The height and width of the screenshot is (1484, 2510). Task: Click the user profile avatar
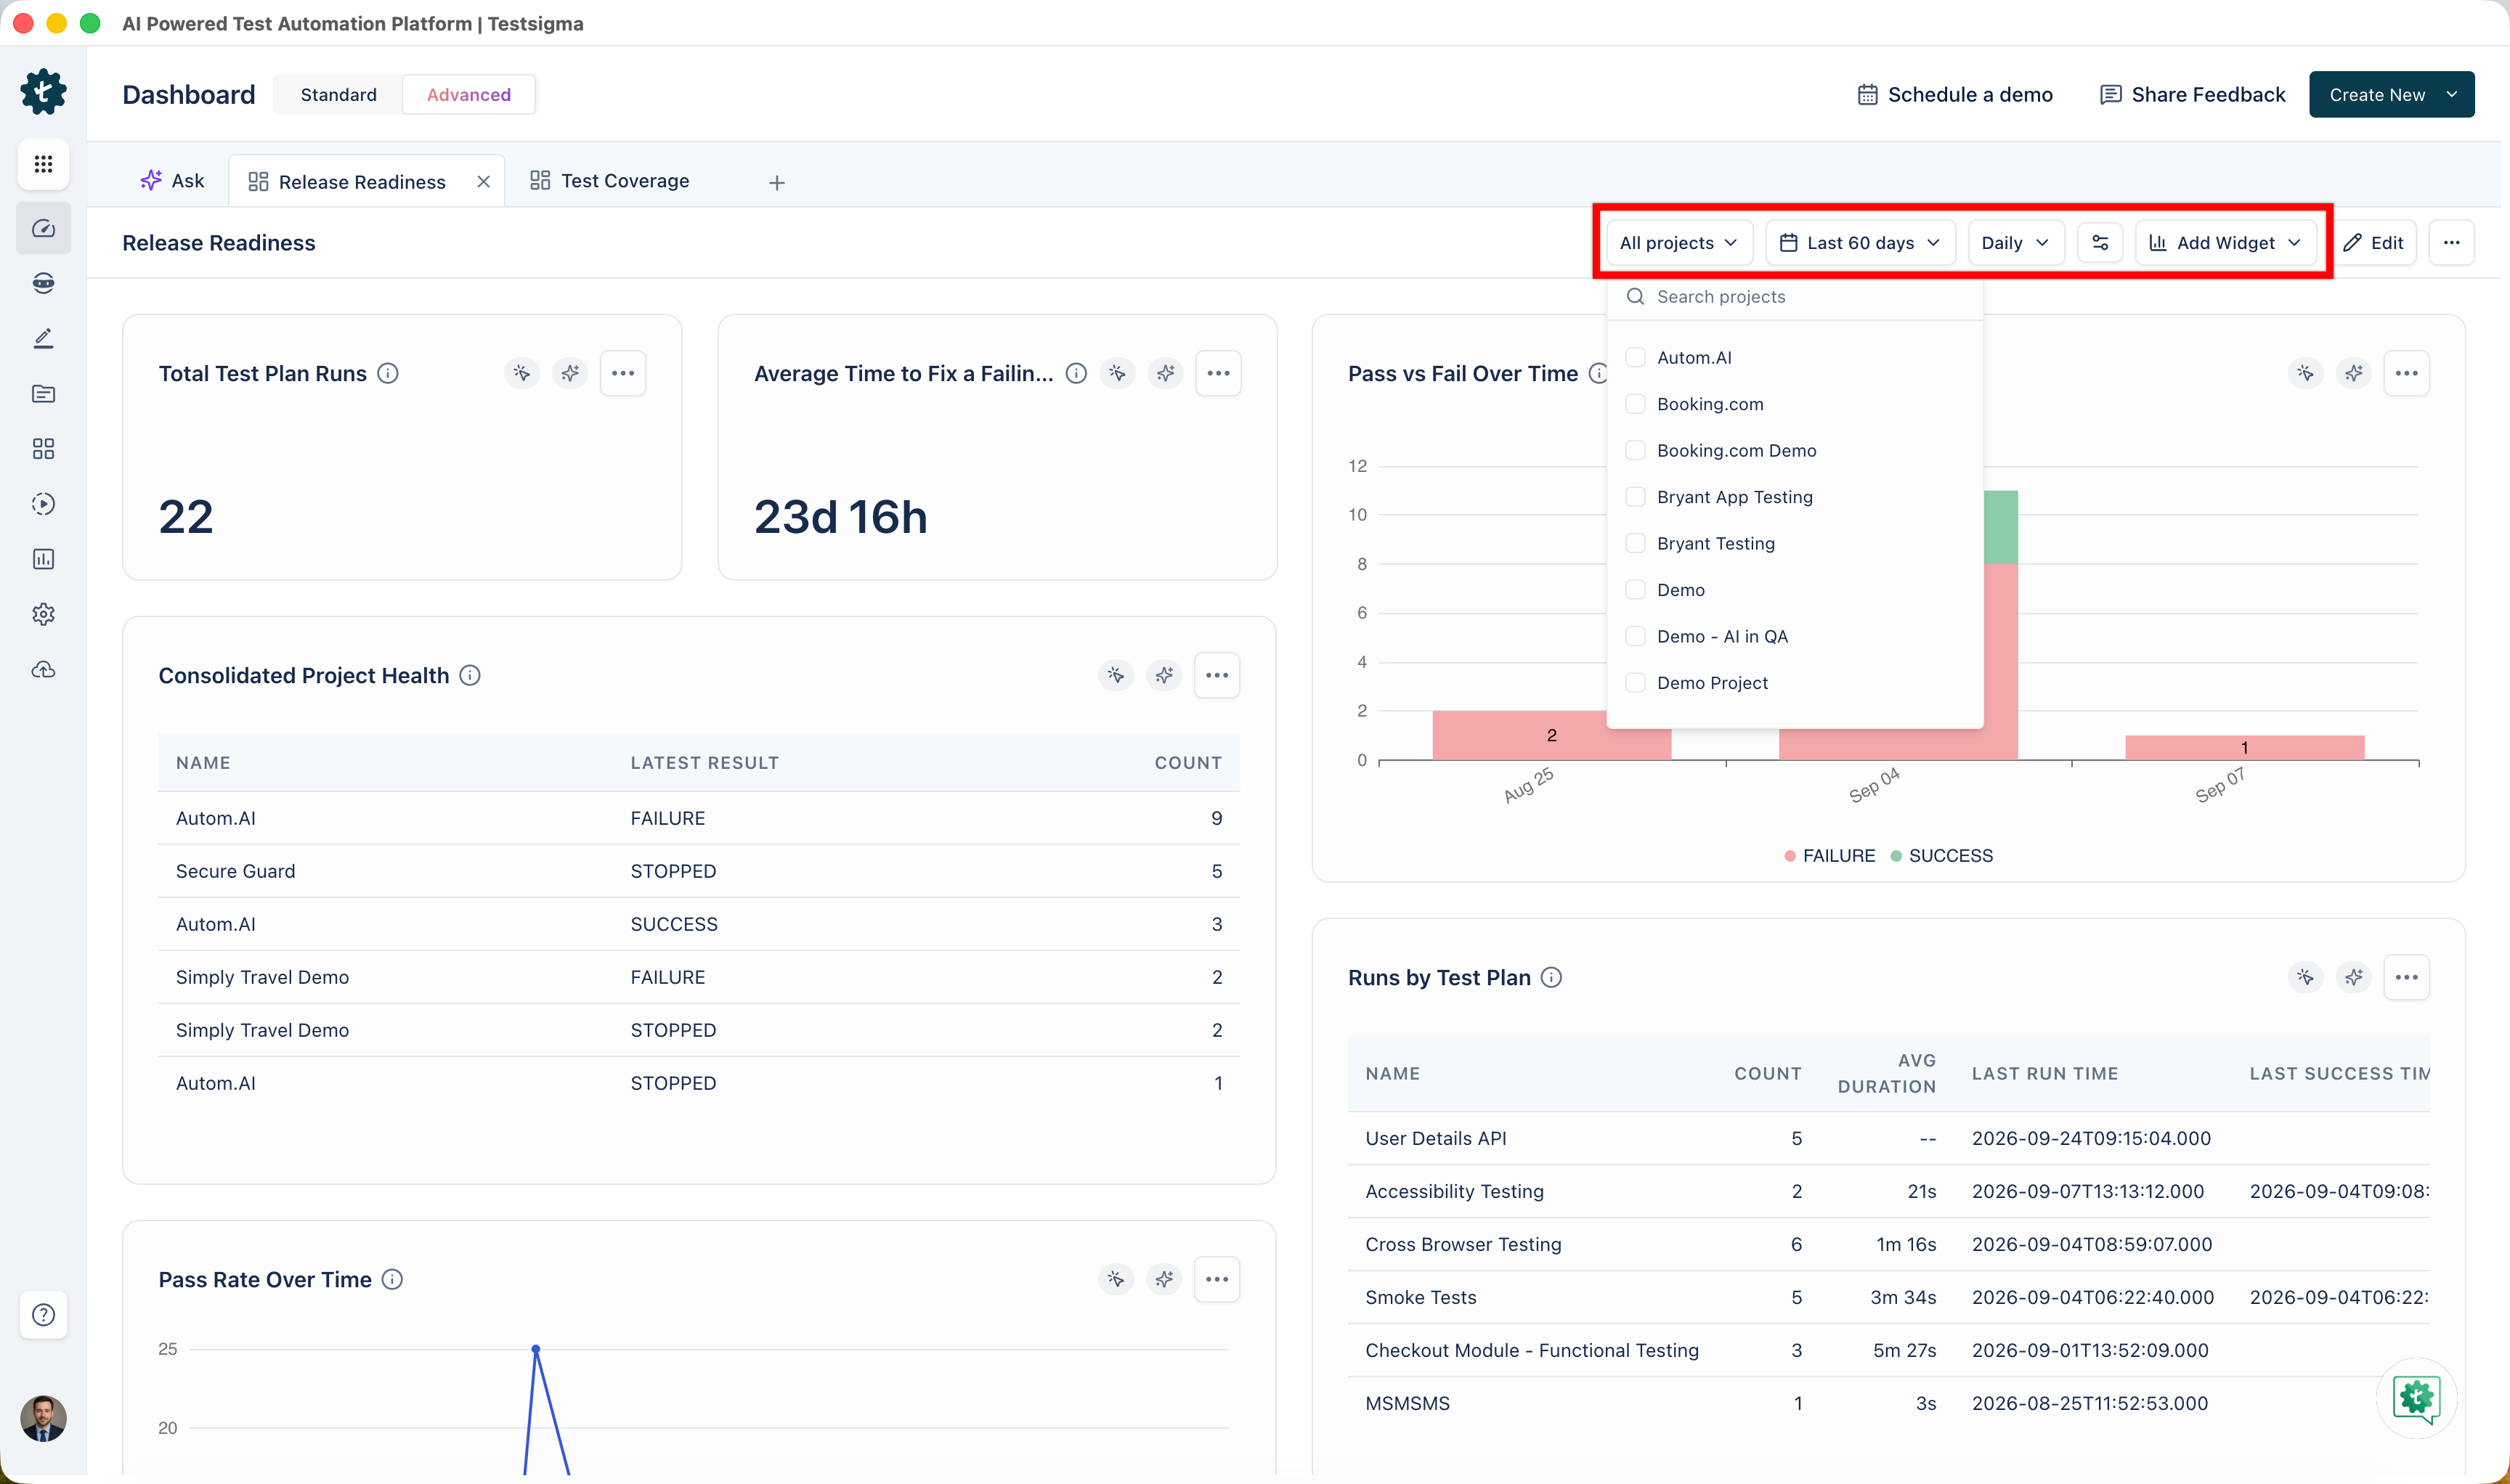click(43, 1418)
